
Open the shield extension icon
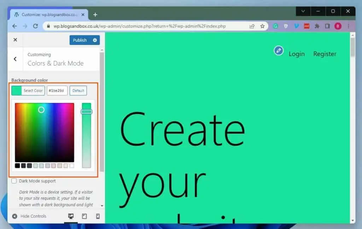286,26
